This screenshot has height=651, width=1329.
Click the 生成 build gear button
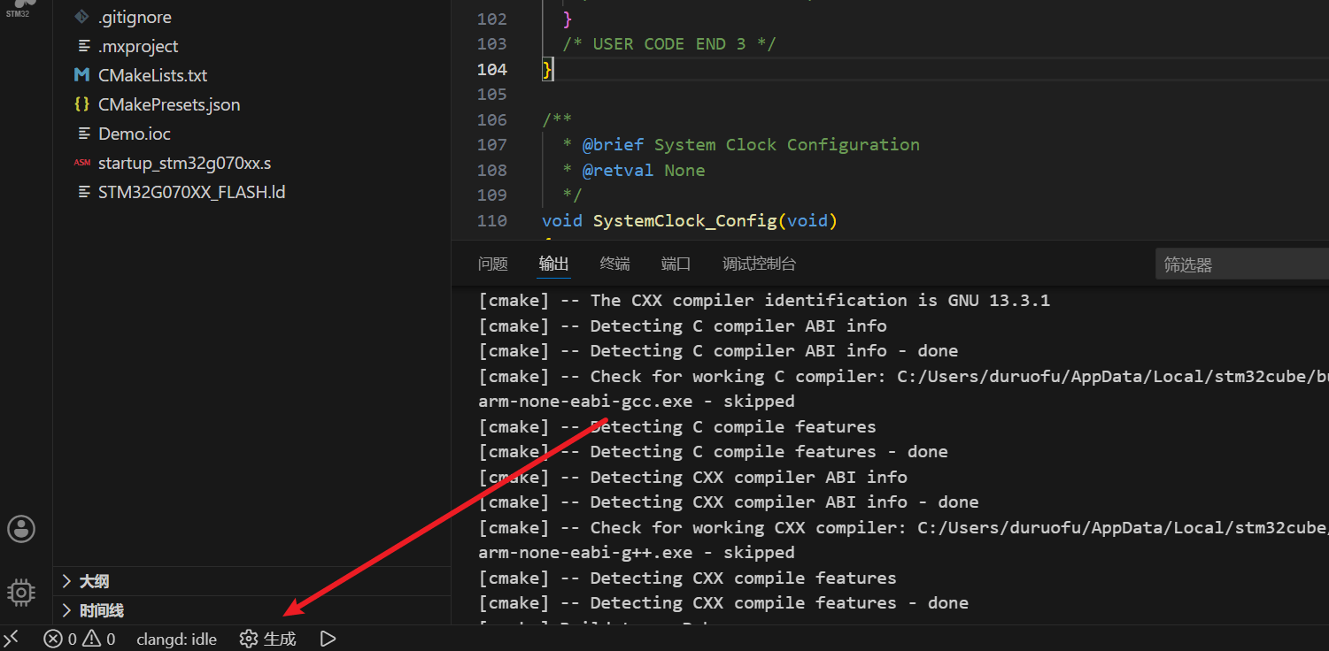pyautogui.click(x=268, y=639)
